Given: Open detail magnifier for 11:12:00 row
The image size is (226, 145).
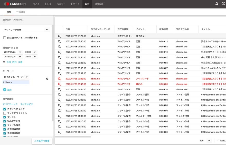Looking at the screenshot, I should (59, 132).
